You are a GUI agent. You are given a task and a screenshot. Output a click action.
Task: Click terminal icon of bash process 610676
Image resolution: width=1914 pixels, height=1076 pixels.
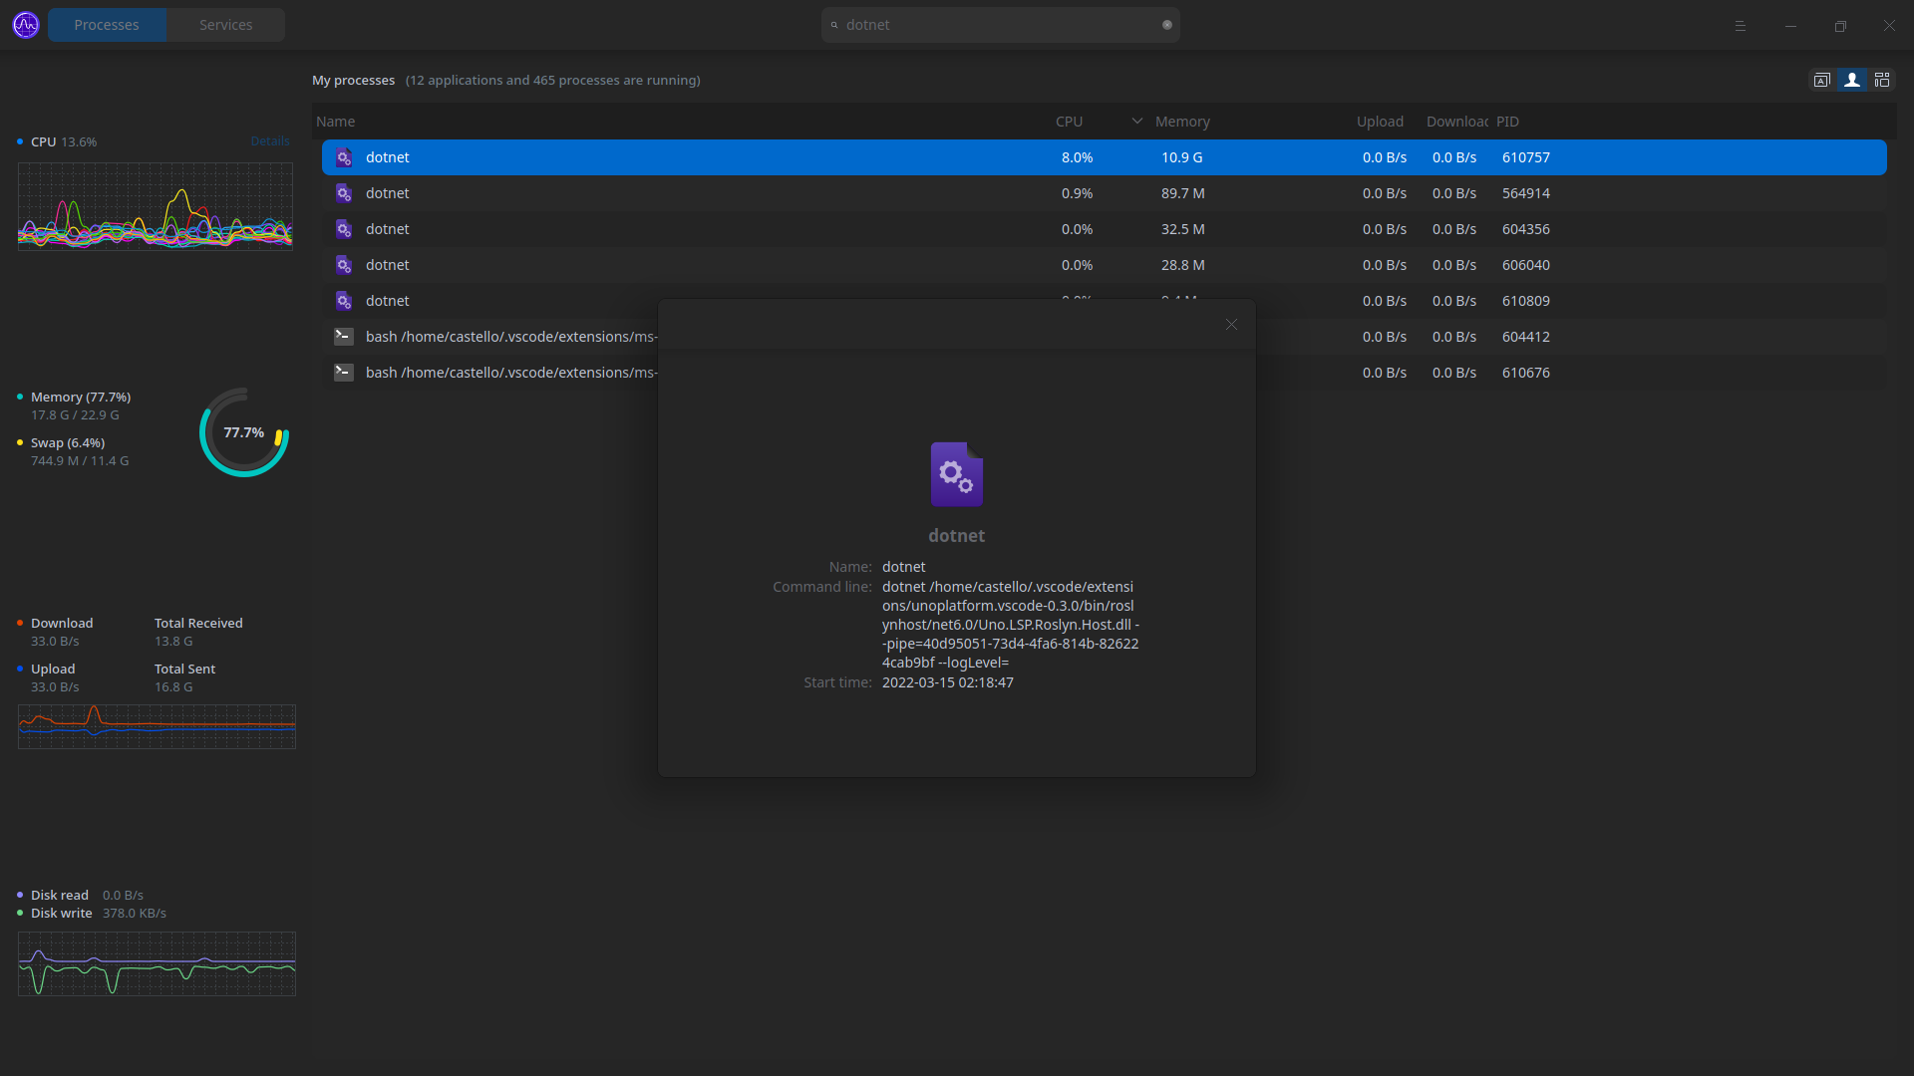pos(344,373)
